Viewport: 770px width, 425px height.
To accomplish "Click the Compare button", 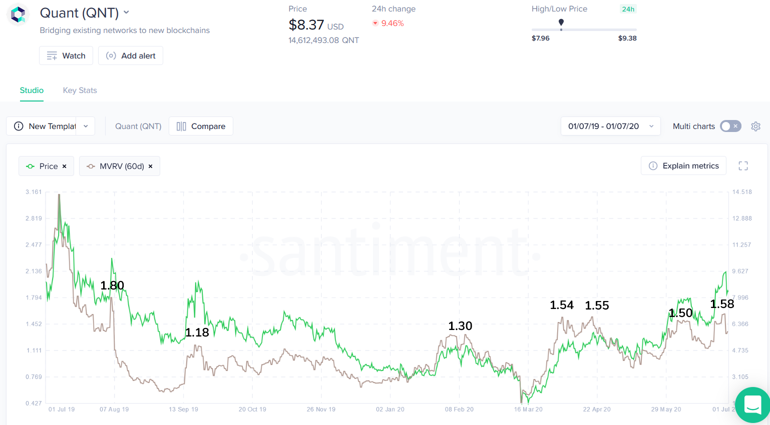I will click(x=201, y=126).
